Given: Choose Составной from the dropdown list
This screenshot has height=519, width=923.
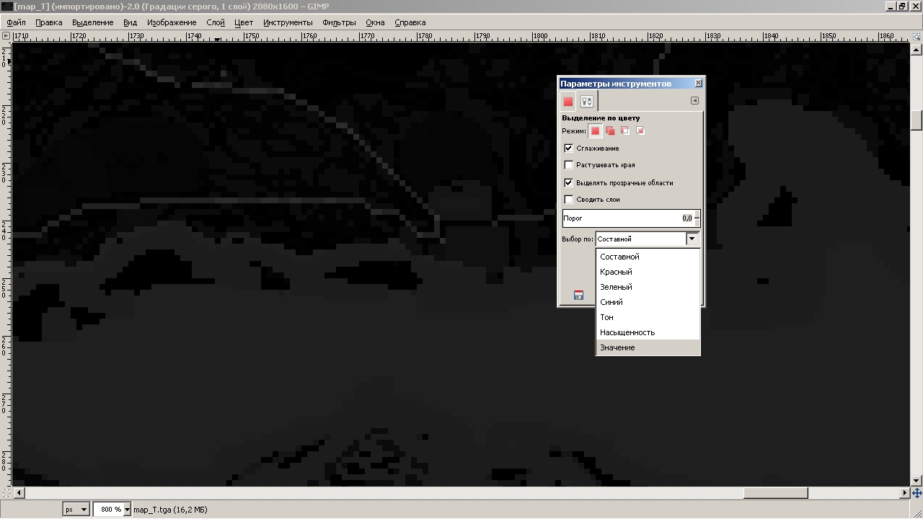Looking at the screenshot, I should click(x=648, y=257).
